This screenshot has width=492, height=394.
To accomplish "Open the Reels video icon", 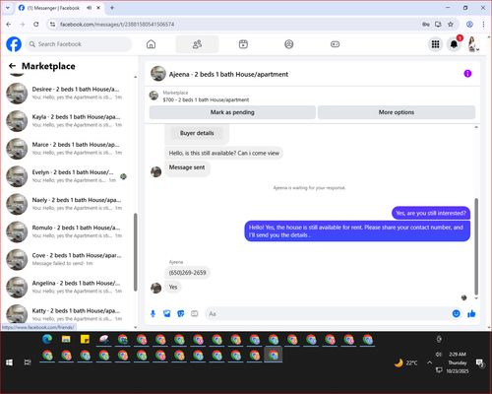I will (x=243, y=44).
